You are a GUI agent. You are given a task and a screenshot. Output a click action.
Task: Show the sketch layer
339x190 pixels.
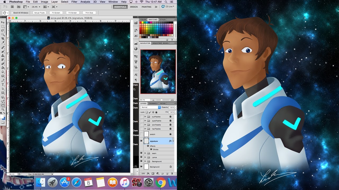pos(141,134)
